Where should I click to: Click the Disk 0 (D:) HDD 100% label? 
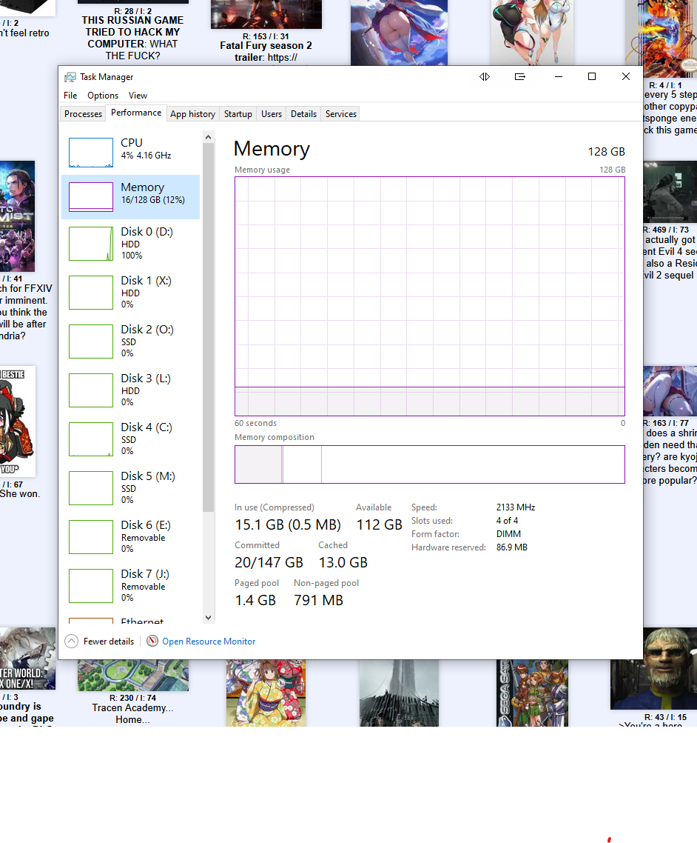click(x=147, y=243)
